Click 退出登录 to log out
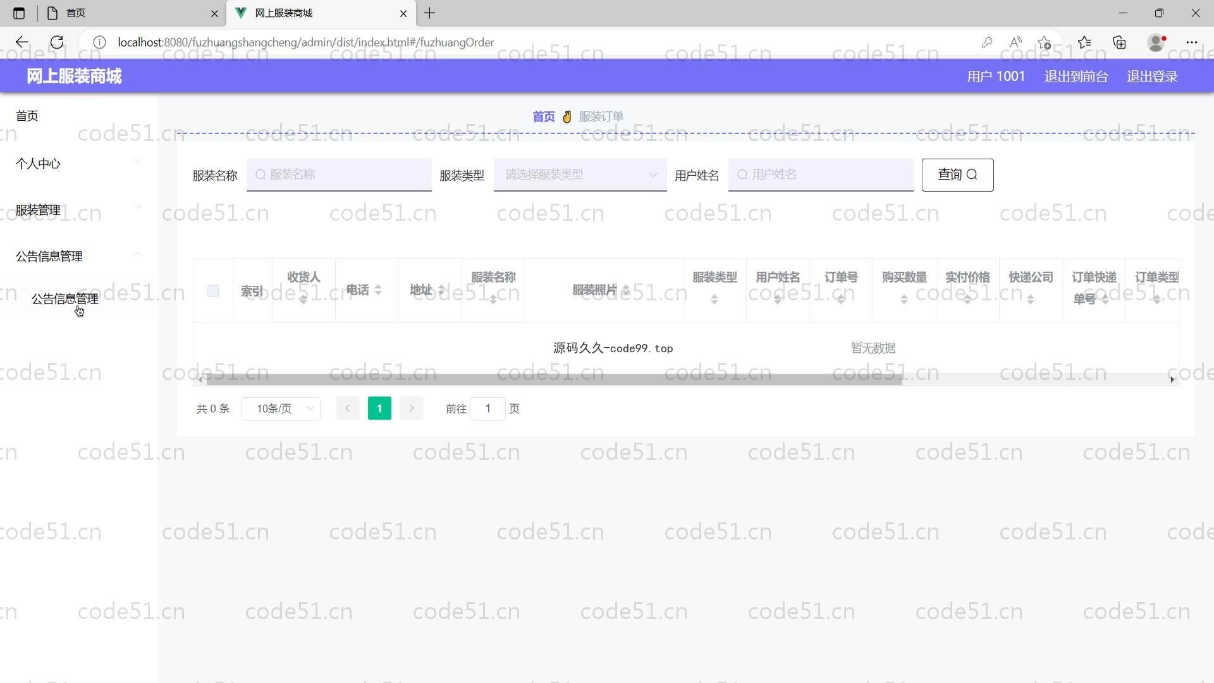The image size is (1214, 683). pos(1152,77)
